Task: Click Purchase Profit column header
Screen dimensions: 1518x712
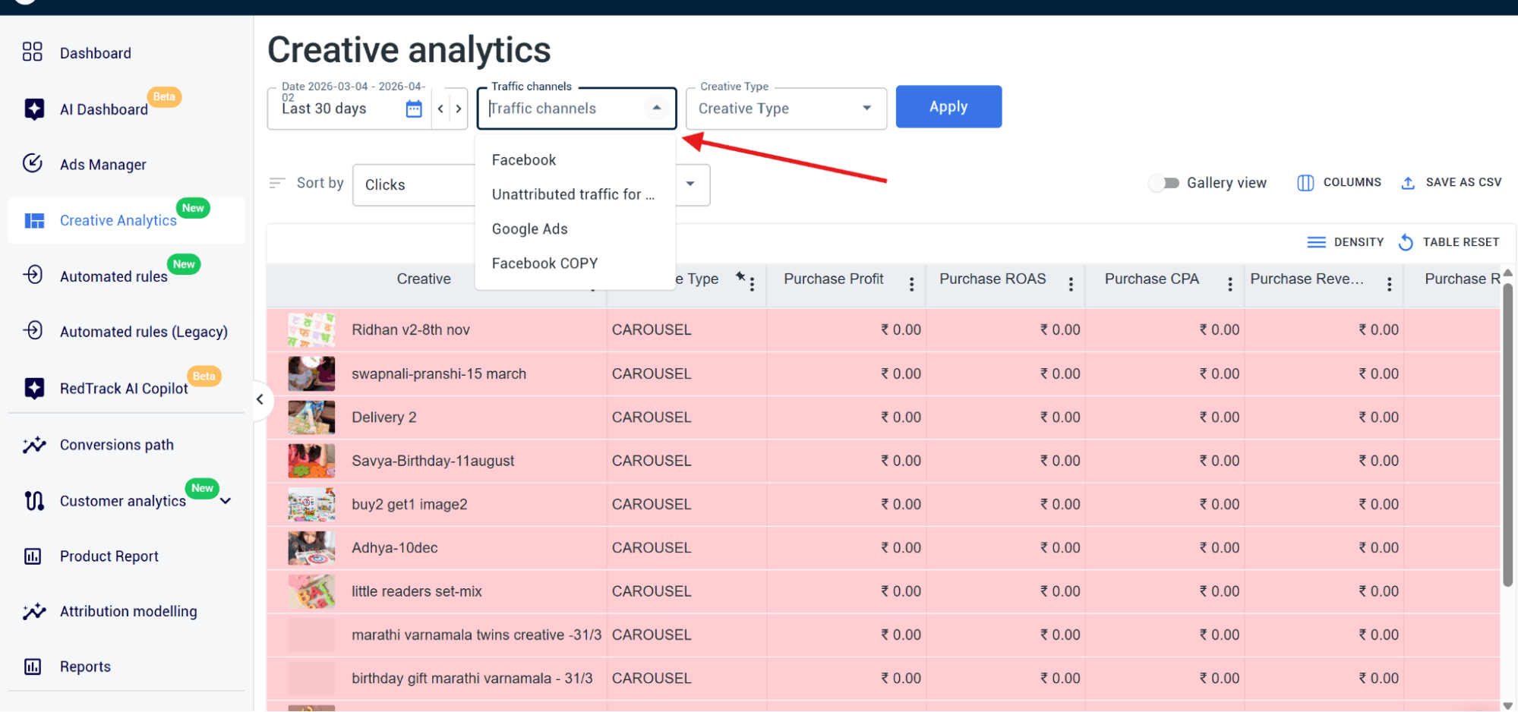Action: 834,279
